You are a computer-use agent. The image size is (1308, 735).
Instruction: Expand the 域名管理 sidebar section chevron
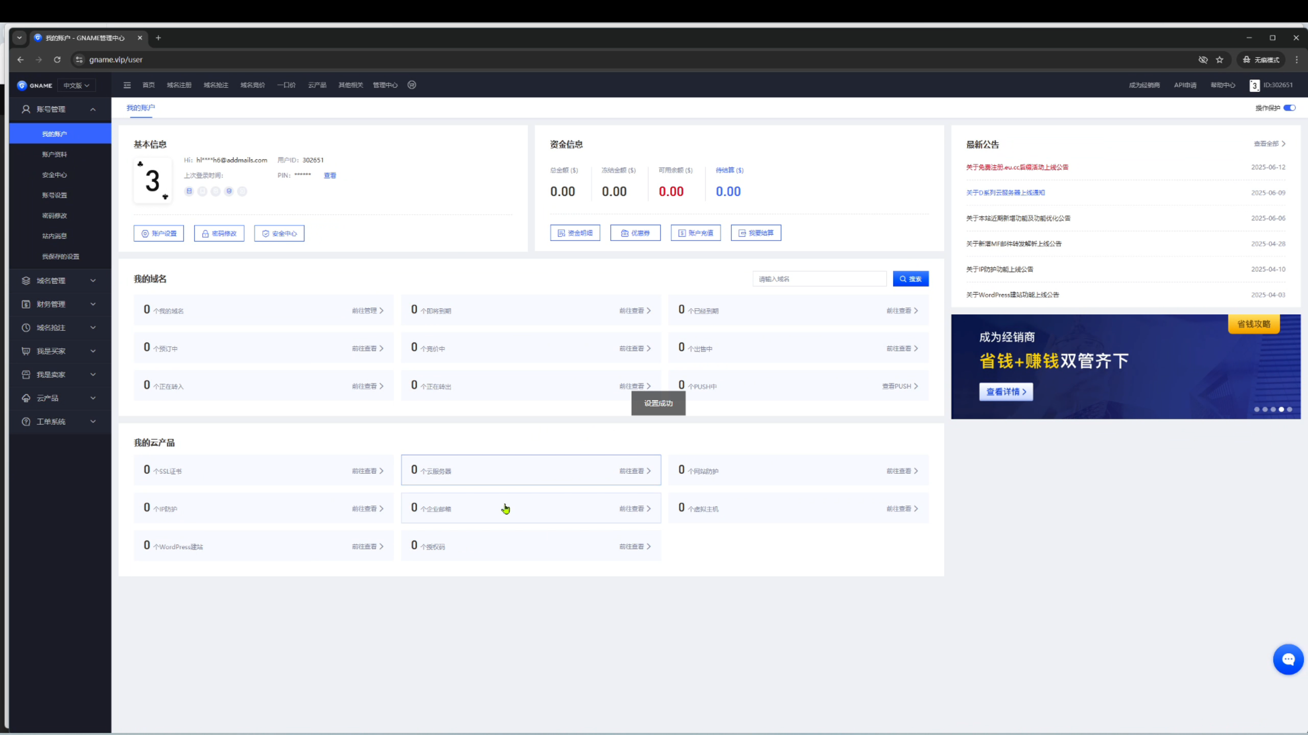click(93, 281)
